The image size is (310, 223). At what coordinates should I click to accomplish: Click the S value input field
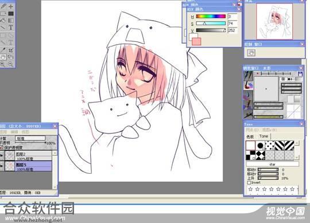232,24
